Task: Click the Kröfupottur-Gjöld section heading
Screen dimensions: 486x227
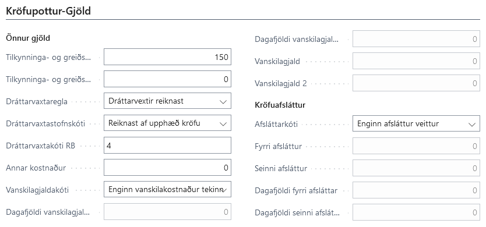Action: coord(48,11)
